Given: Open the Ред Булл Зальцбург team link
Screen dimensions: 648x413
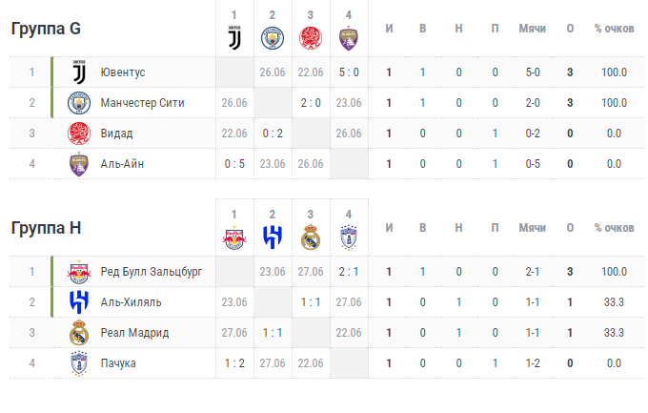Looking at the screenshot, I should [152, 272].
